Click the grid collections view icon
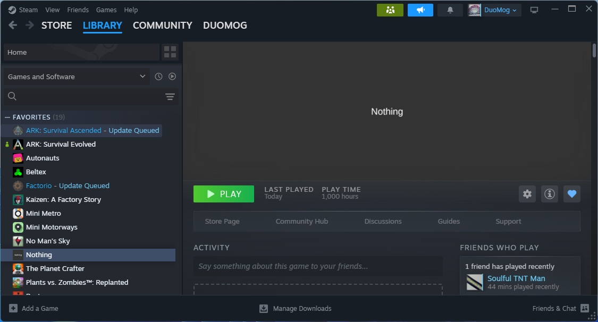Screen dimensions: 598x322 pos(170,52)
